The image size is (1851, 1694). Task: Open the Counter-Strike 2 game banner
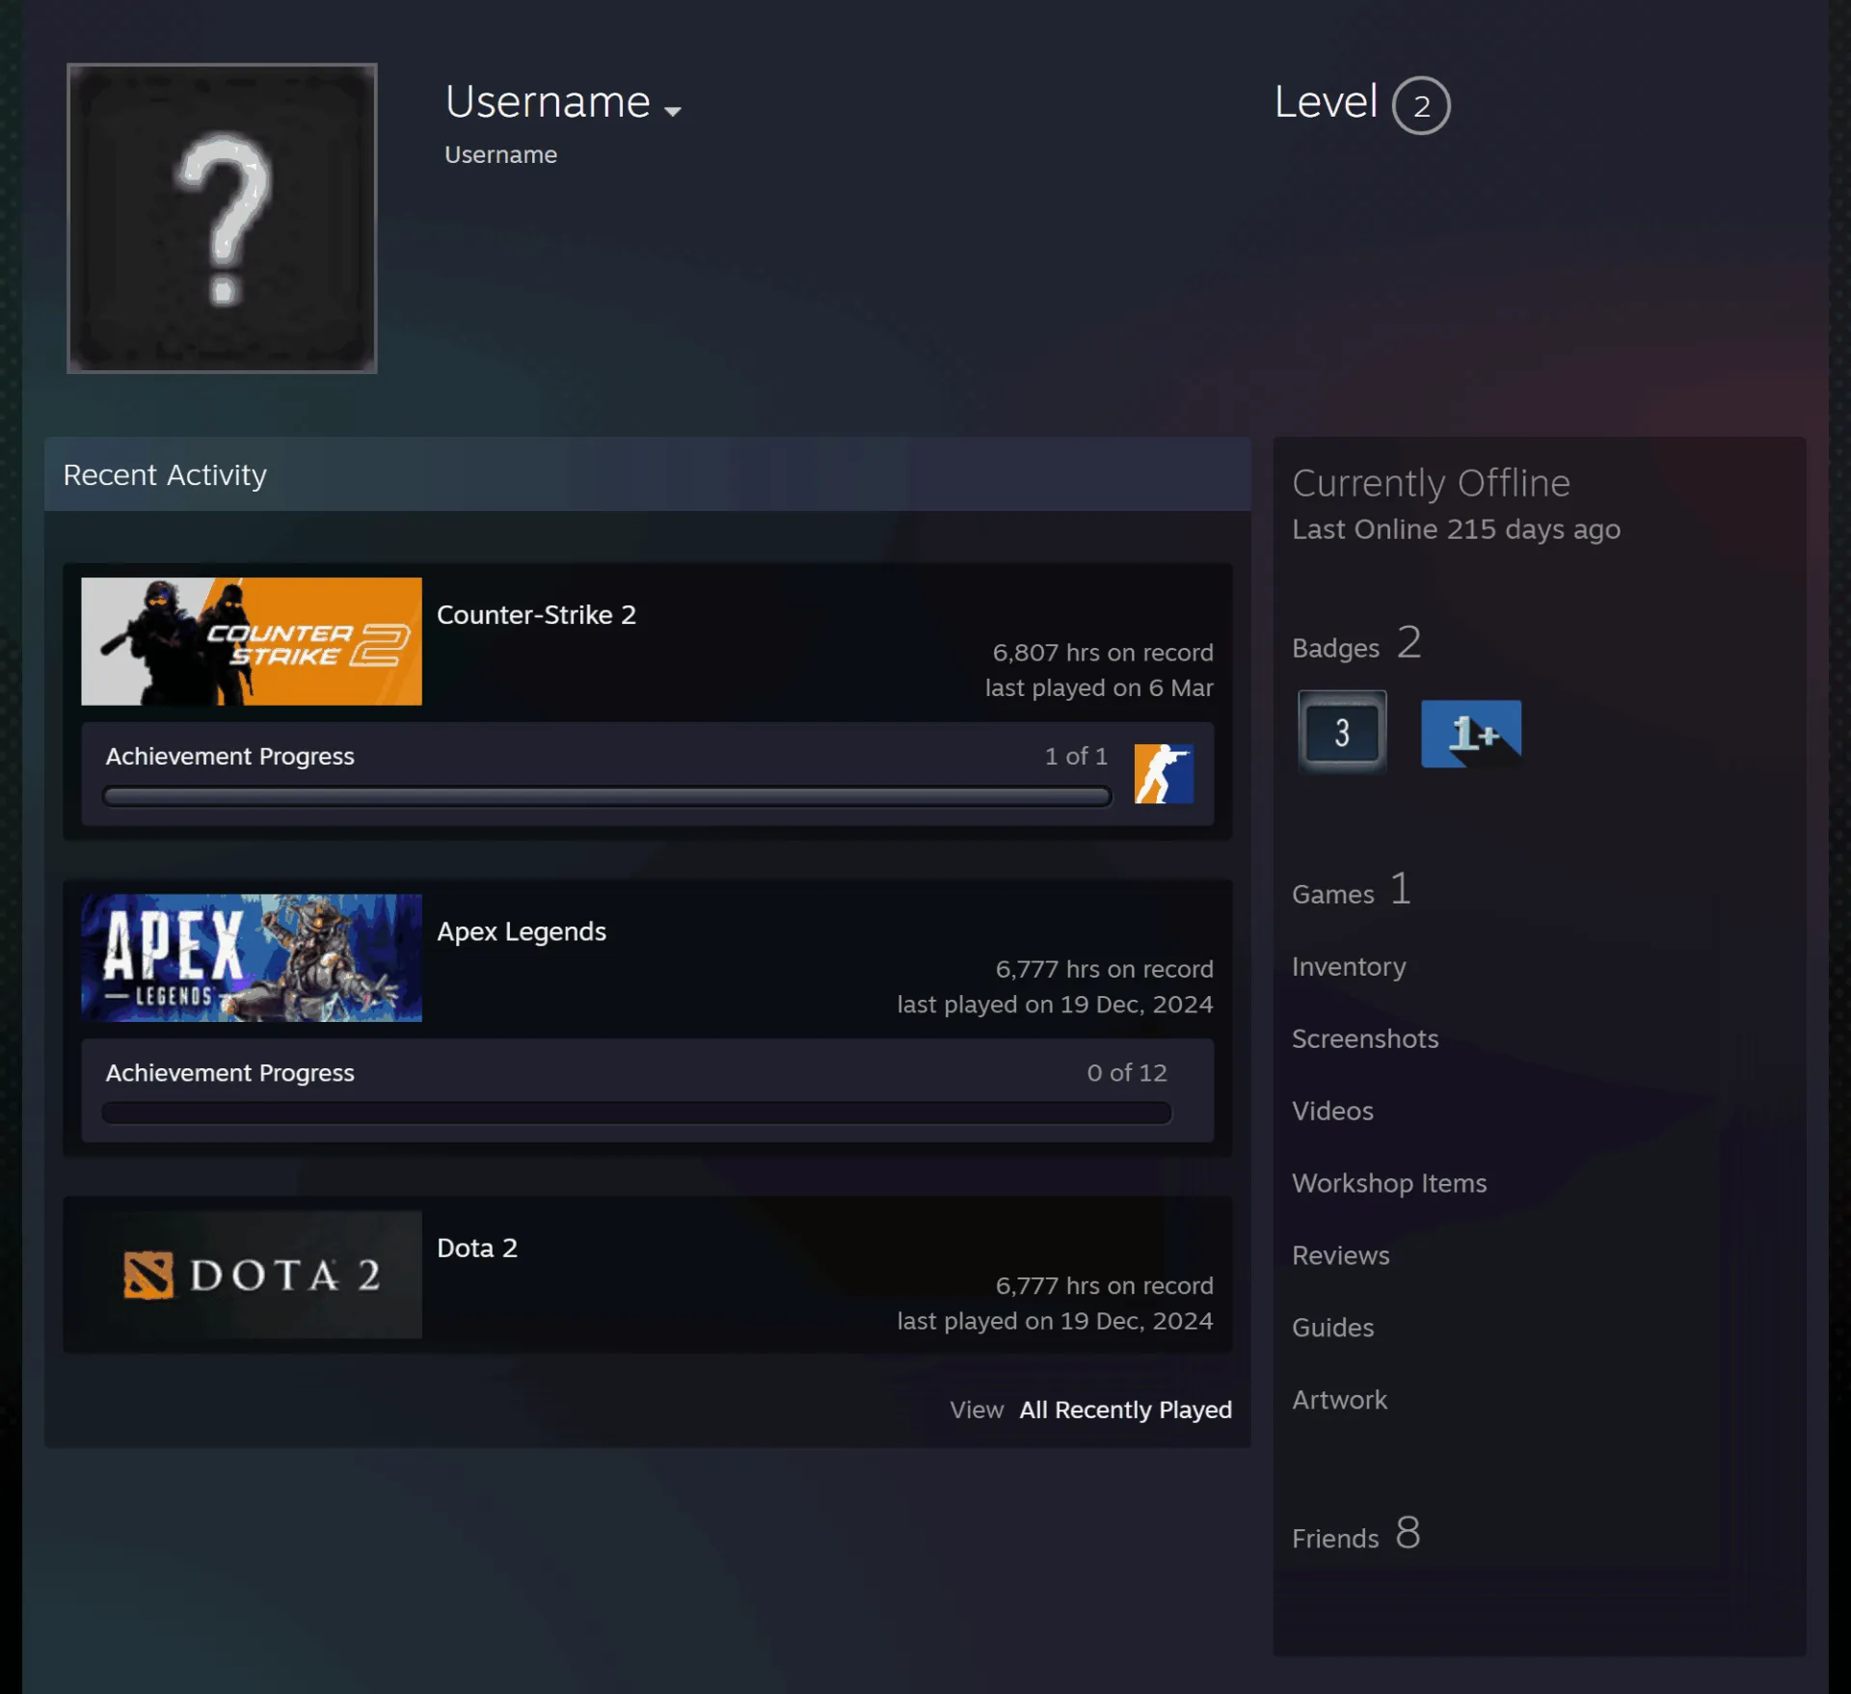tap(252, 641)
